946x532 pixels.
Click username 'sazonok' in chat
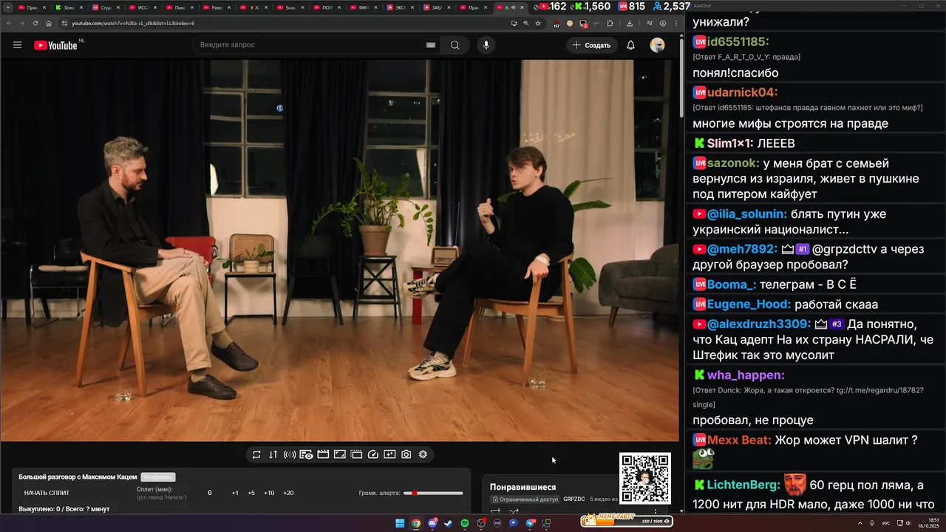(x=732, y=163)
